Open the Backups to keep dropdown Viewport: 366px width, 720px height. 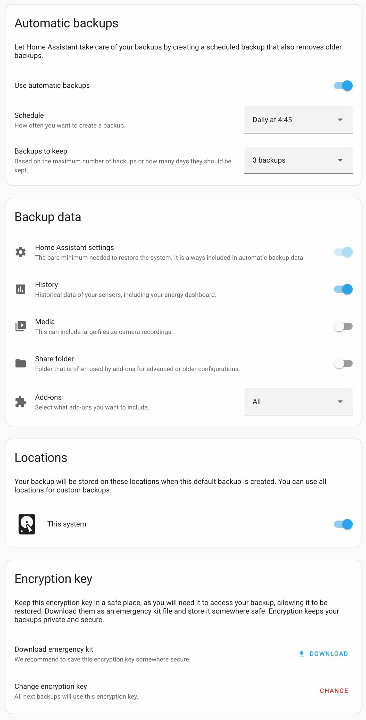coord(298,160)
